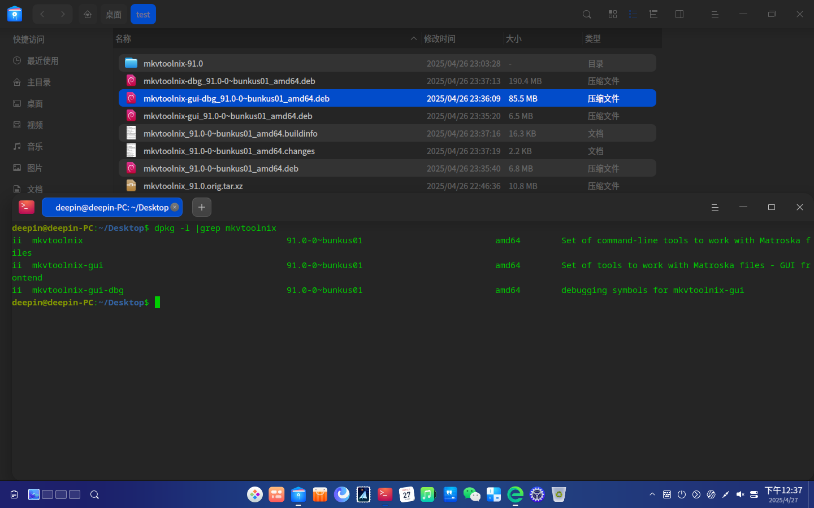This screenshot has width=814, height=508.
Task: Click the 桌面 breadcrumb in the path bar
Action: click(114, 14)
